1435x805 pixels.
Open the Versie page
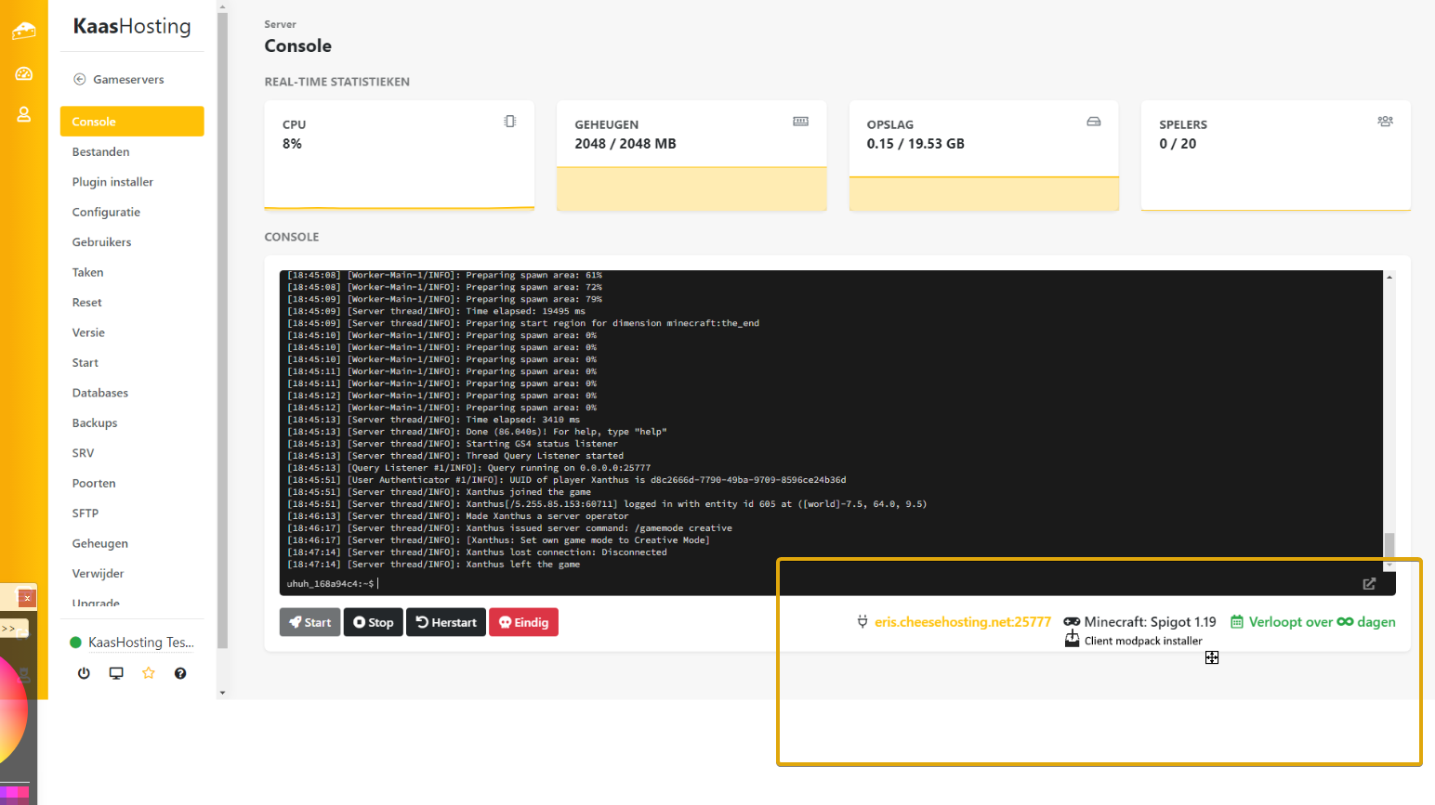pyautogui.click(x=88, y=332)
